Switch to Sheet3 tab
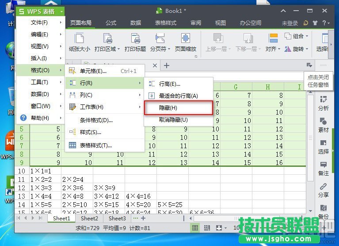Screen dimensions: 339x246 (x=117, y=218)
